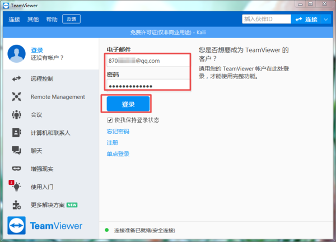Viewport: 336px width, 242px height.
Task: Click the 反馈 feedback button
Action: click(72, 19)
